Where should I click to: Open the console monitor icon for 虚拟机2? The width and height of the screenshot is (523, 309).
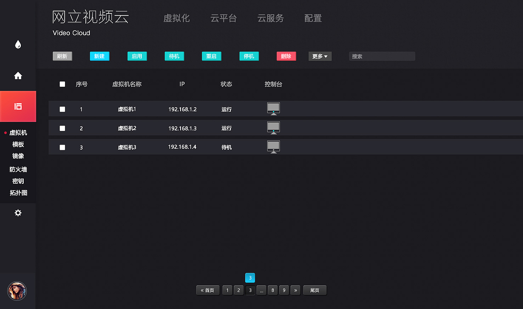click(273, 128)
